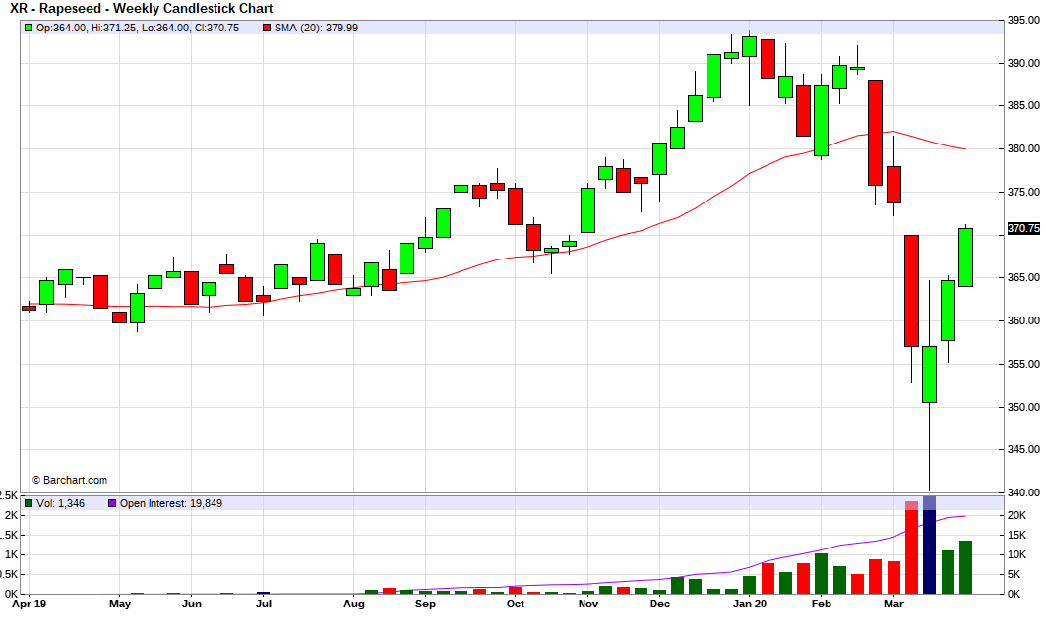Click the dark green Vol legend swatch

29,503
